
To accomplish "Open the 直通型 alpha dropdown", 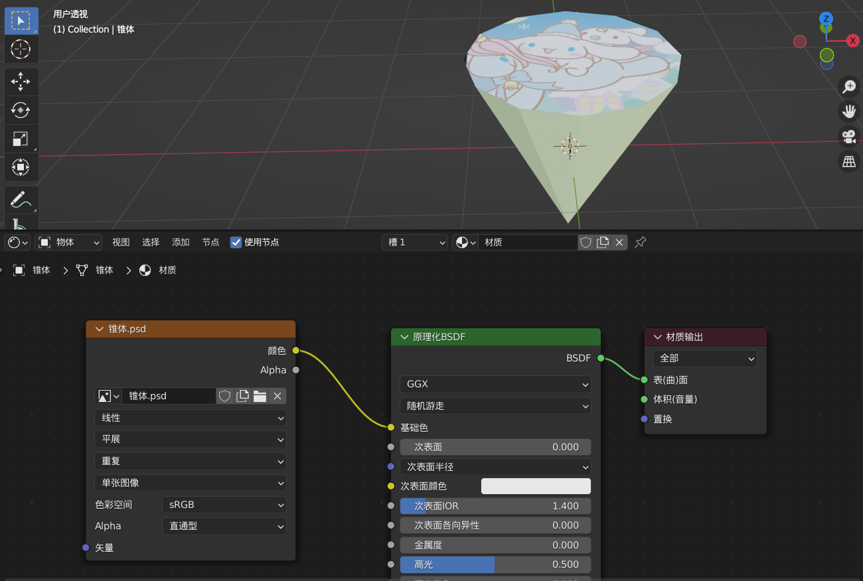I will (x=224, y=526).
